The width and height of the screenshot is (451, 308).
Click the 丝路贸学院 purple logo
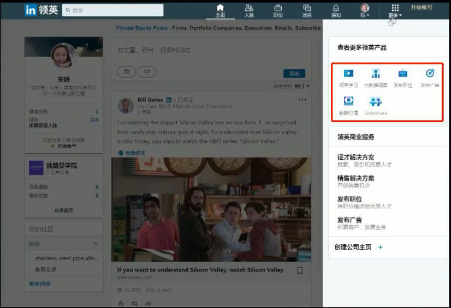click(36, 168)
